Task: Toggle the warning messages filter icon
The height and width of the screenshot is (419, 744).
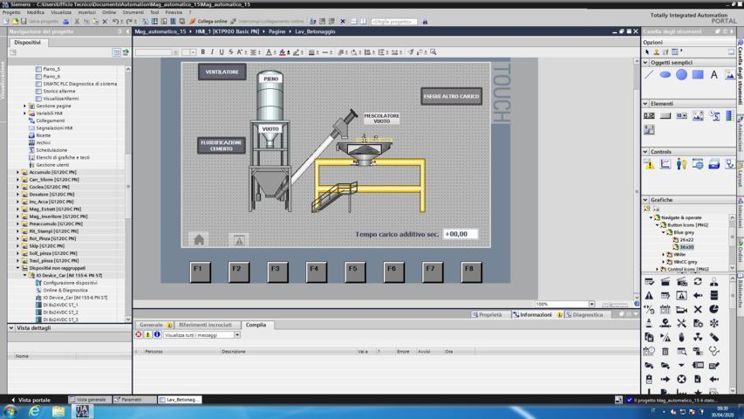Action: pos(147,334)
